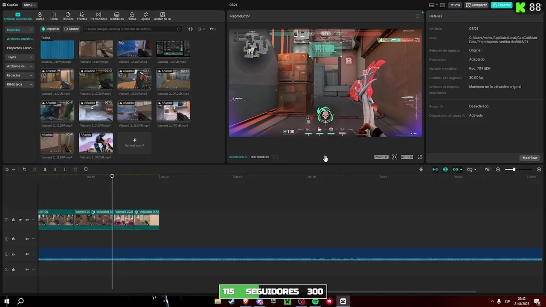Viewport: 546px width, 307px height.
Task: Open the media filter dropdown
Action: [213, 29]
